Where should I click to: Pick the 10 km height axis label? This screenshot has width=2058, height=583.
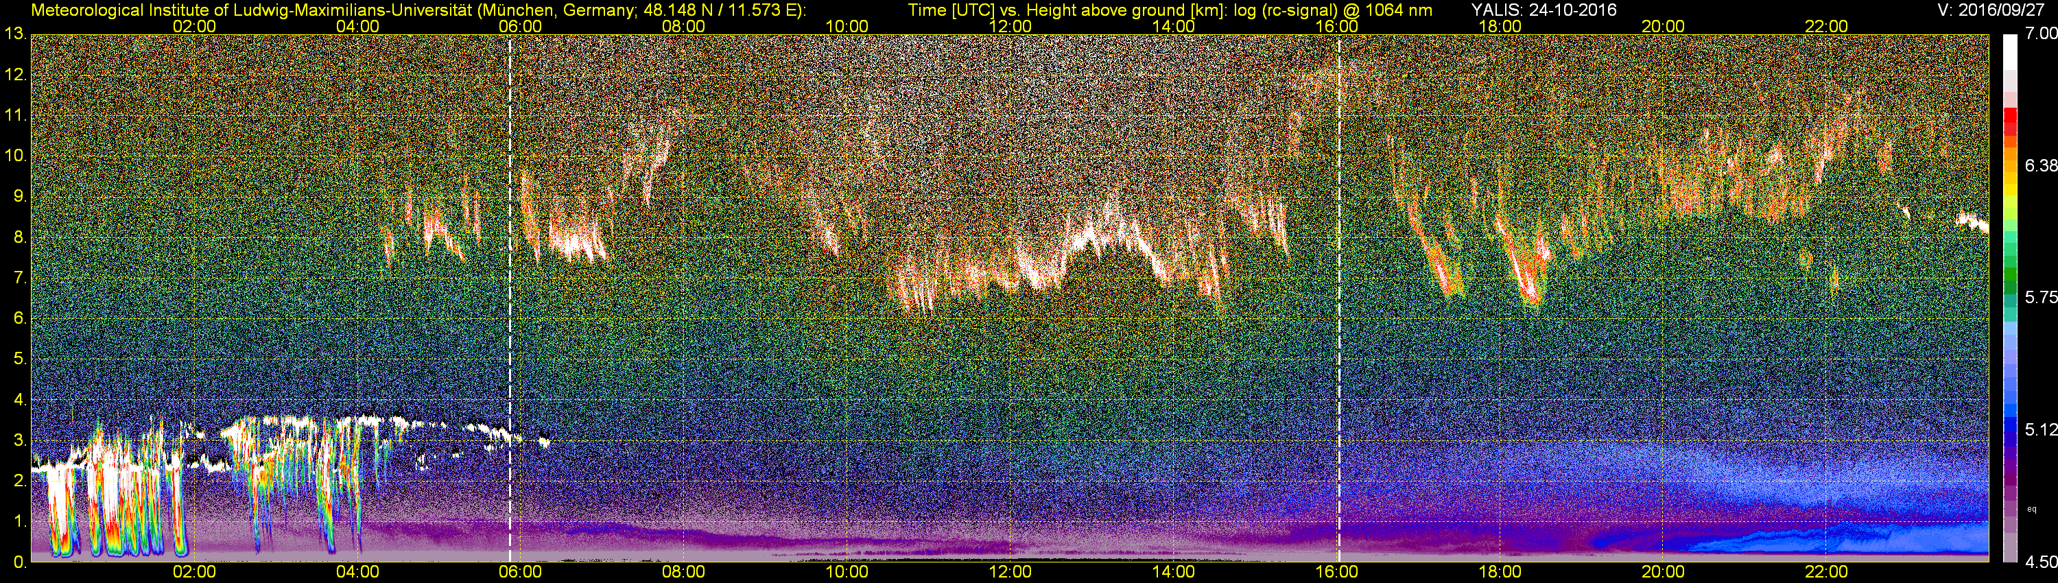click(x=14, y=156)
